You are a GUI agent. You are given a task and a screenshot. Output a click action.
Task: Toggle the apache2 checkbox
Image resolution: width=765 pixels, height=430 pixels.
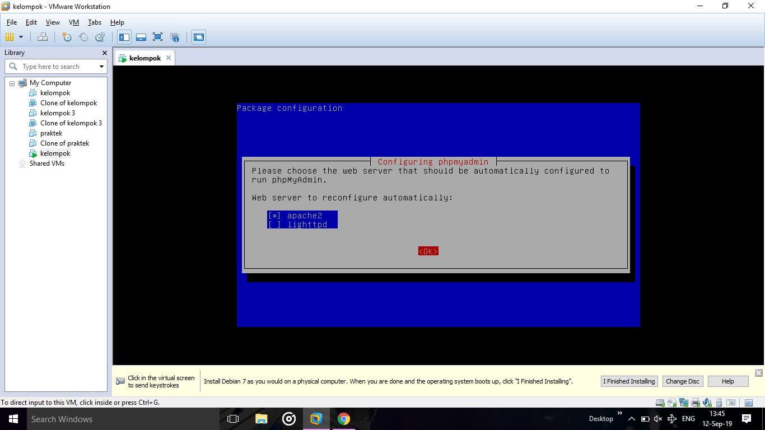[x=274, y=216]
